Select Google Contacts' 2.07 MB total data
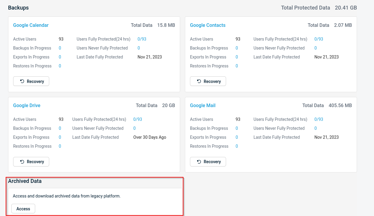Screen dimensions: 374x216 (343, 25)
